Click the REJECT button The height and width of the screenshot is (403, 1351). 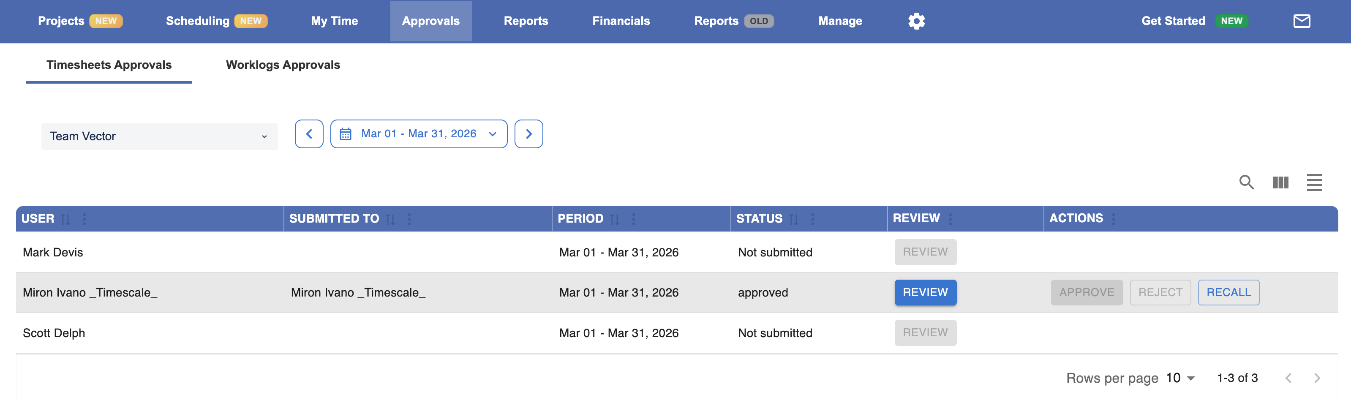pos(1160,292)
